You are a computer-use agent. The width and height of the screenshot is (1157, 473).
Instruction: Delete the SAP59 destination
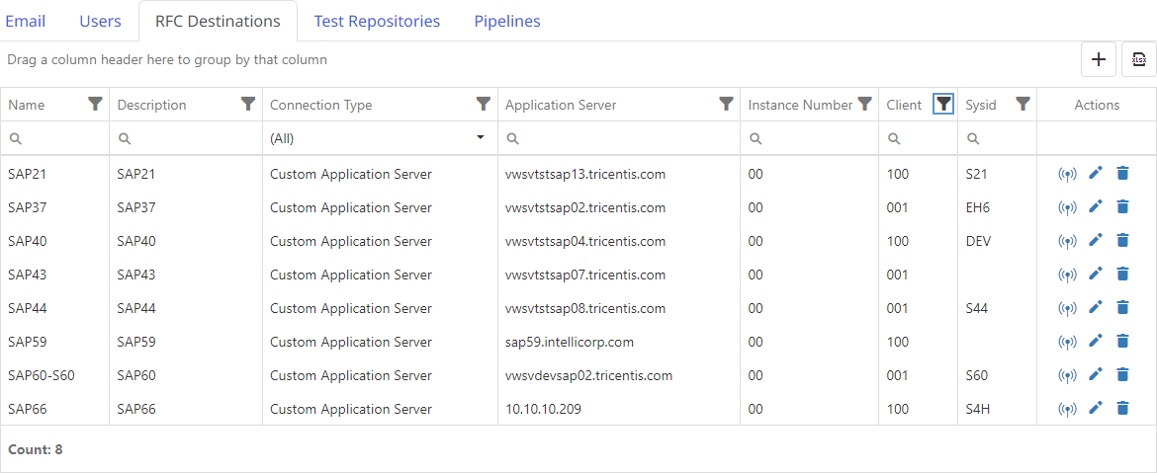pos(1122,341)
